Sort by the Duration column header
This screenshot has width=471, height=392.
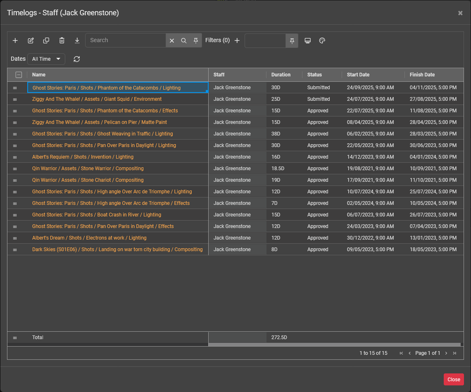[x=281, y=75]
